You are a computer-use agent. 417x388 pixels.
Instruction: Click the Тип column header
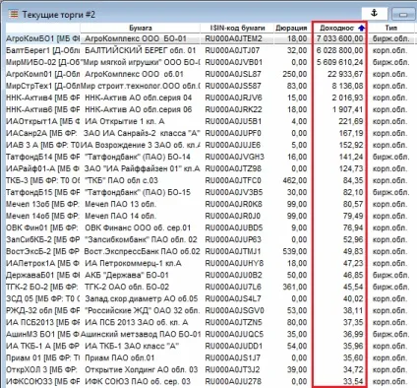[391, 28]
